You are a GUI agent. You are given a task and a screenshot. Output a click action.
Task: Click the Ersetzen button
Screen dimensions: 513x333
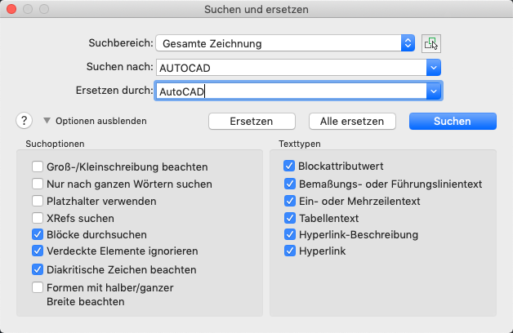(251, 121)
